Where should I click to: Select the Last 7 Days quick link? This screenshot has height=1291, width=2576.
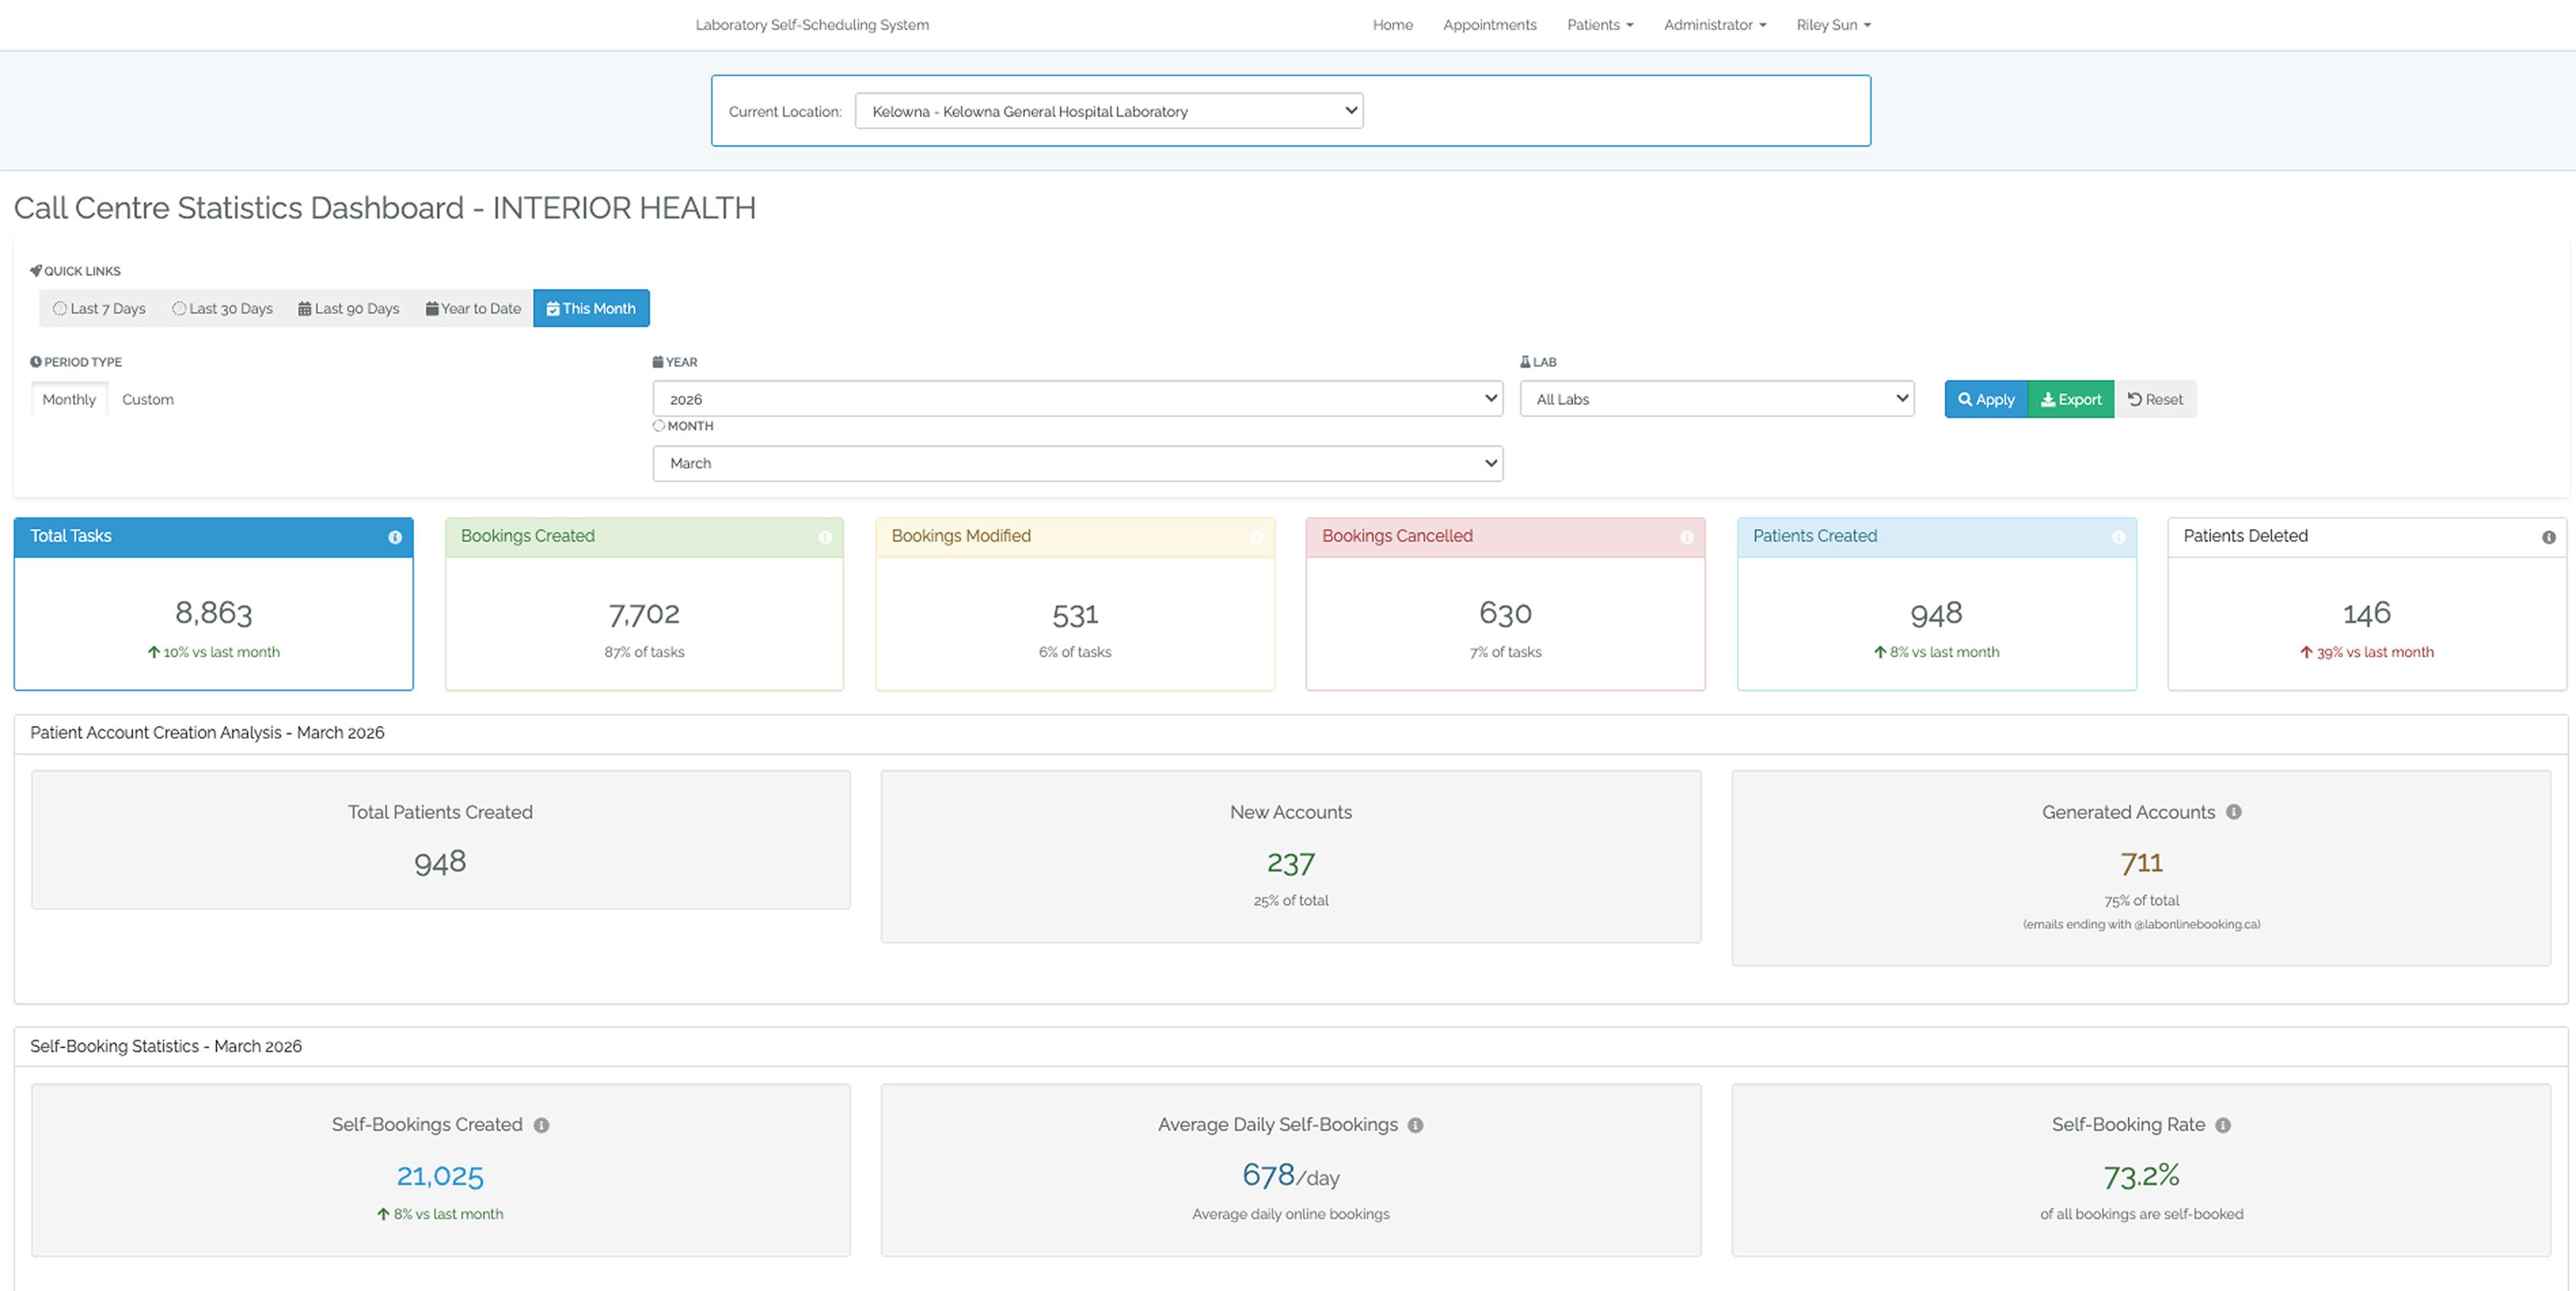(x=99, y=308)
